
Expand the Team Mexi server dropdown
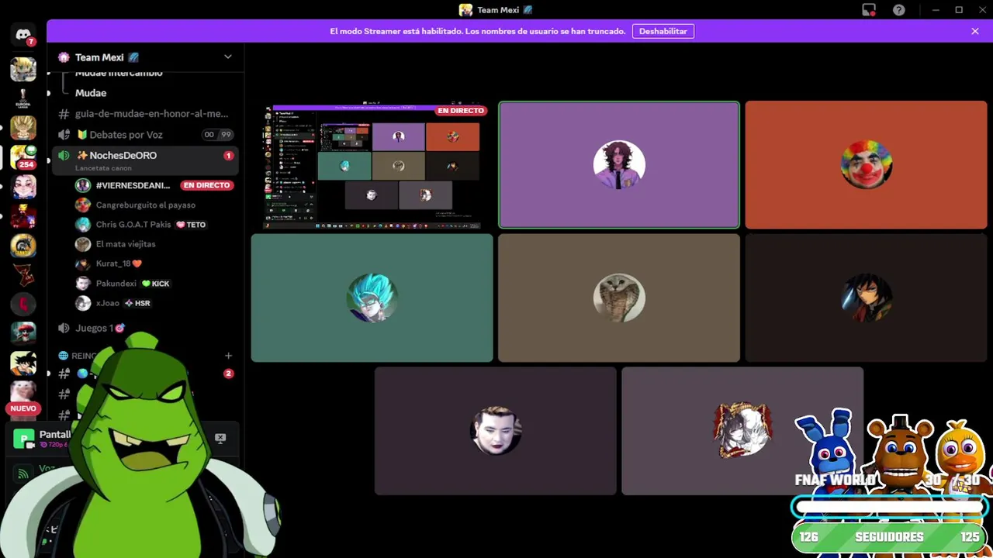click(228, 57)
